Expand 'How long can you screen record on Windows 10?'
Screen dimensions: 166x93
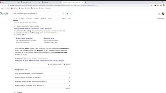[43, 82]
